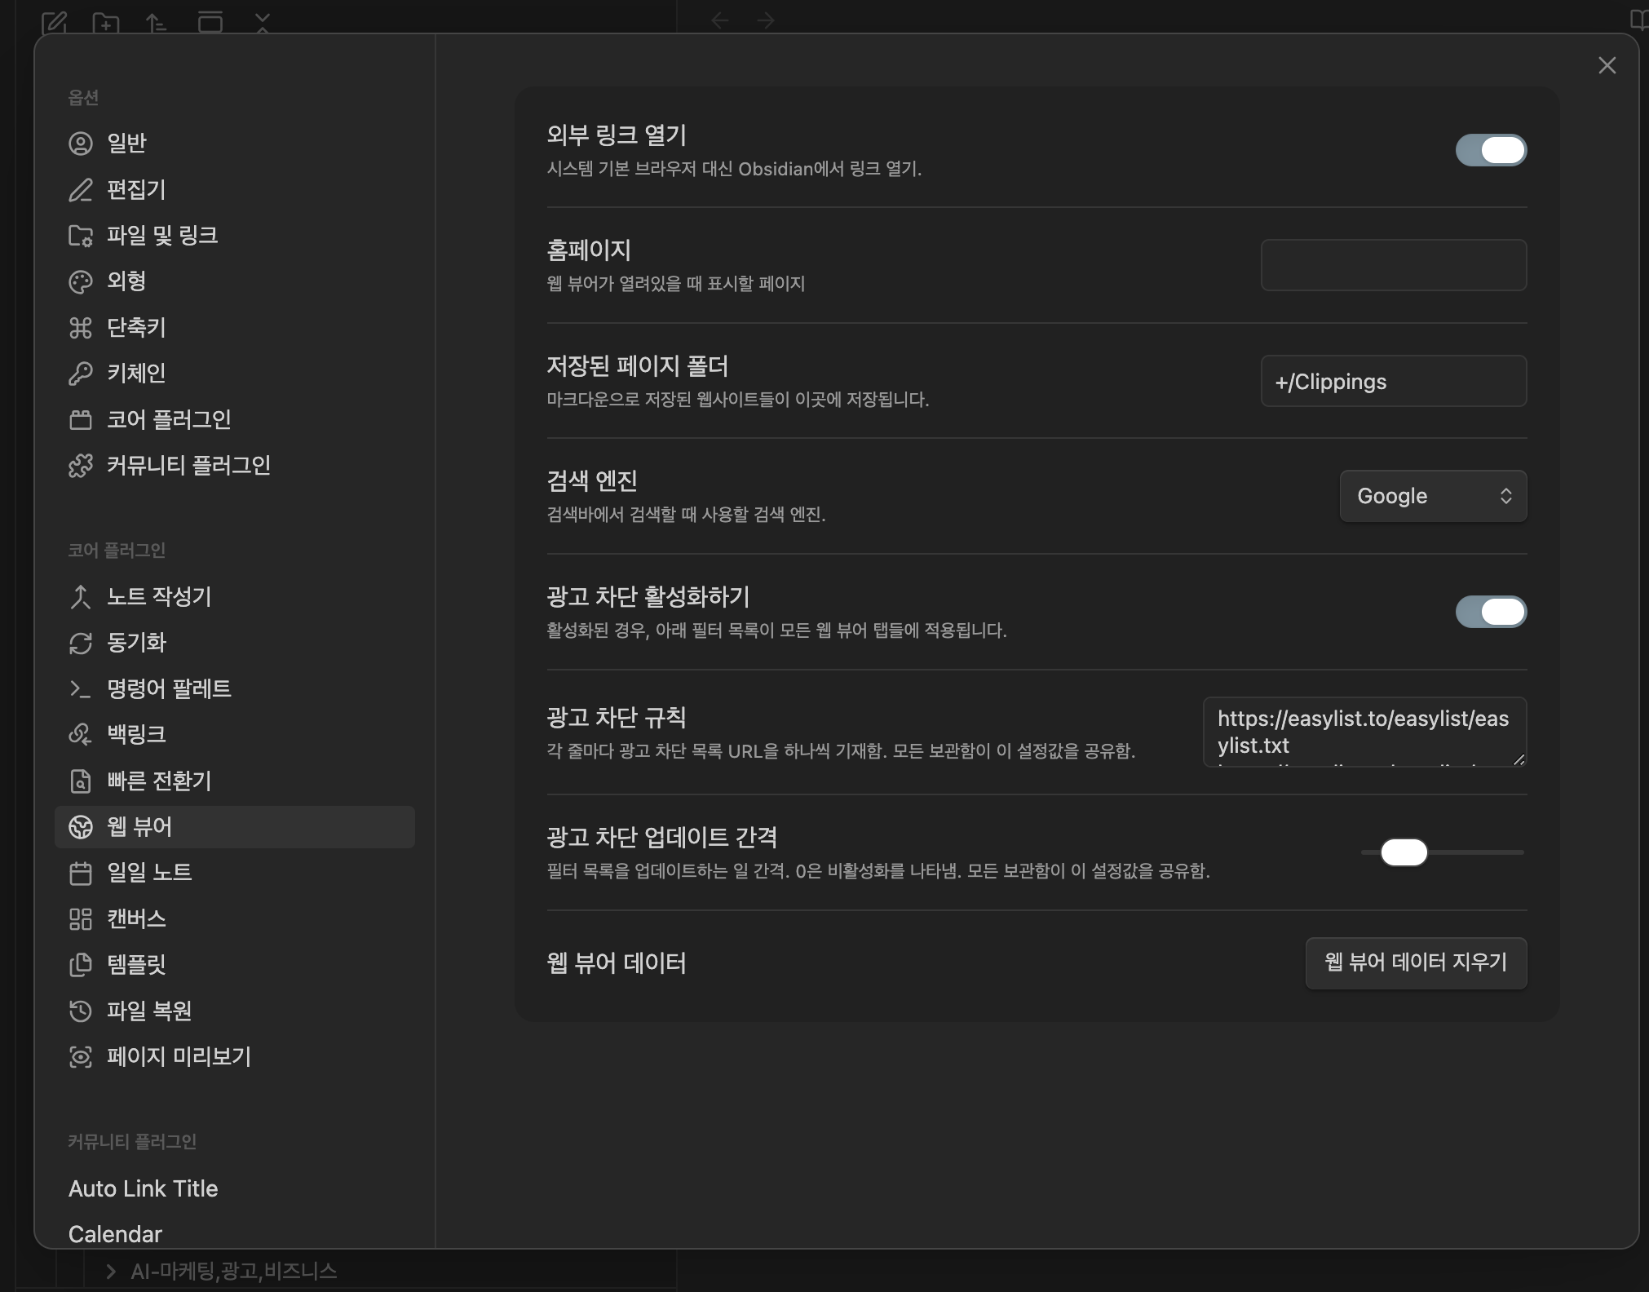This screenshot has height=1292, width=1649.
Task: Click the Community plugins puzzle icon
Action: click(x=80, y=466)
